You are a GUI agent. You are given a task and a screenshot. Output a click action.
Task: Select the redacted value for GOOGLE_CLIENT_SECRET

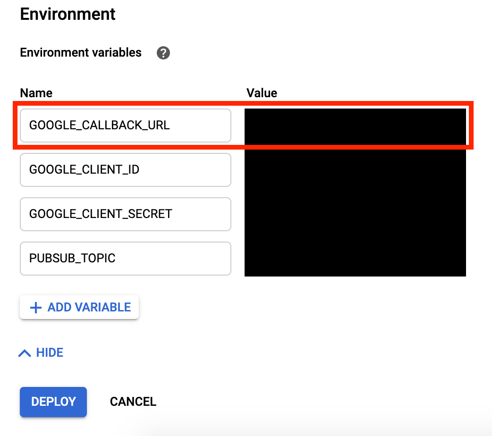[355, 214]
